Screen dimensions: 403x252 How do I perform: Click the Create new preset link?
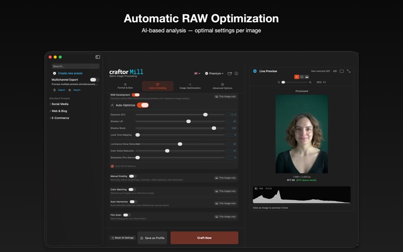pos(70,73)
